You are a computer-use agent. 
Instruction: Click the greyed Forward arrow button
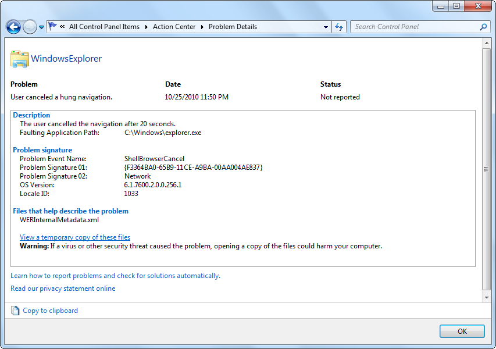(x=30, y=27)
